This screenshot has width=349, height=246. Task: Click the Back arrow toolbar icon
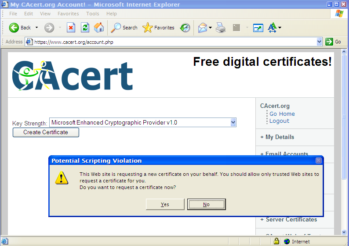point(14,28)
